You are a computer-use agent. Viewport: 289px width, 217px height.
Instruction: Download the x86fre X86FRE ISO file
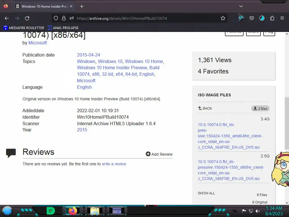point(231,170)
